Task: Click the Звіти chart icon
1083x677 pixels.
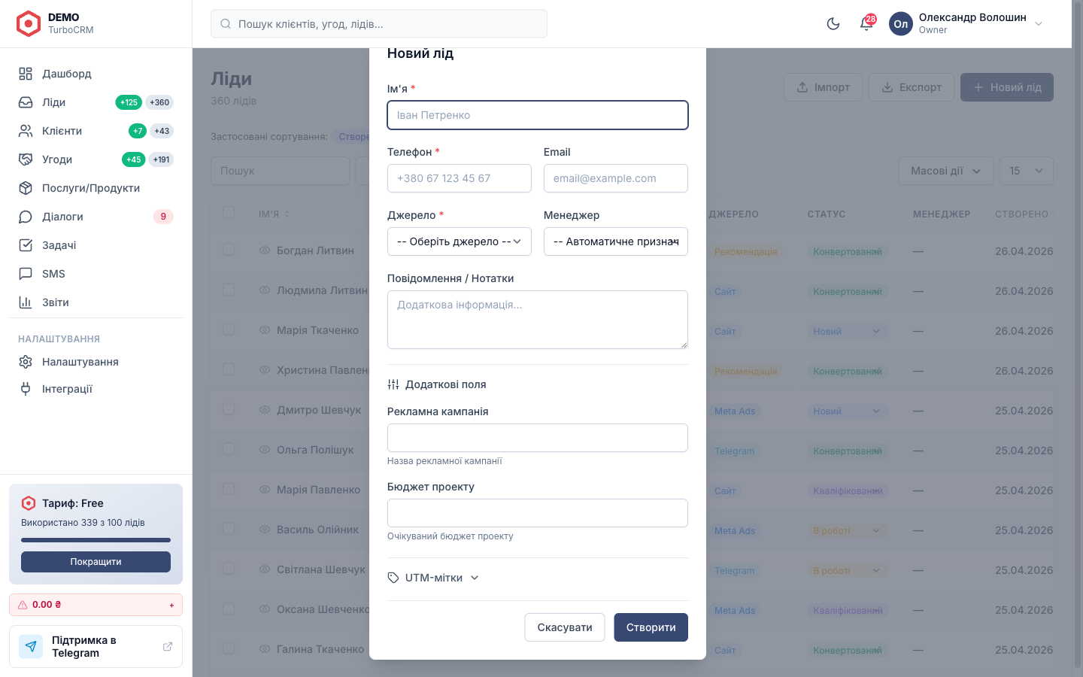Action: coord(26,302)
